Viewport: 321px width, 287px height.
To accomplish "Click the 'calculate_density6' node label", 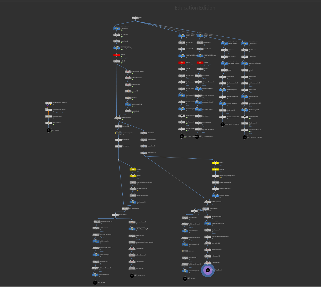I will point(255,63).
